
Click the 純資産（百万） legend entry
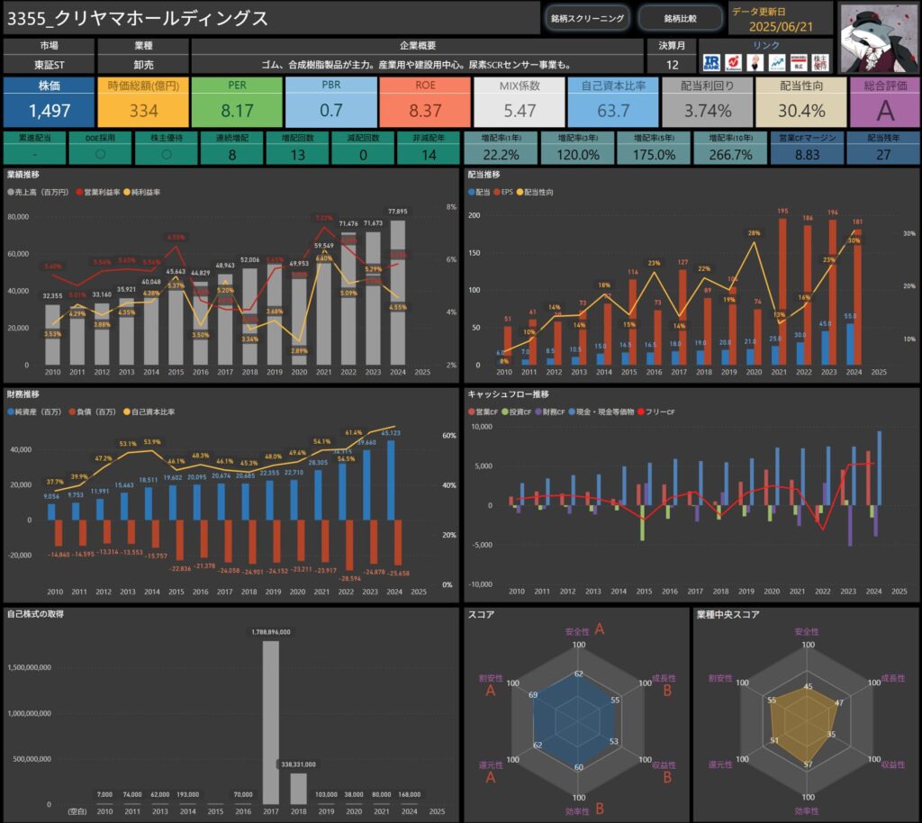(x=34, y=412)
